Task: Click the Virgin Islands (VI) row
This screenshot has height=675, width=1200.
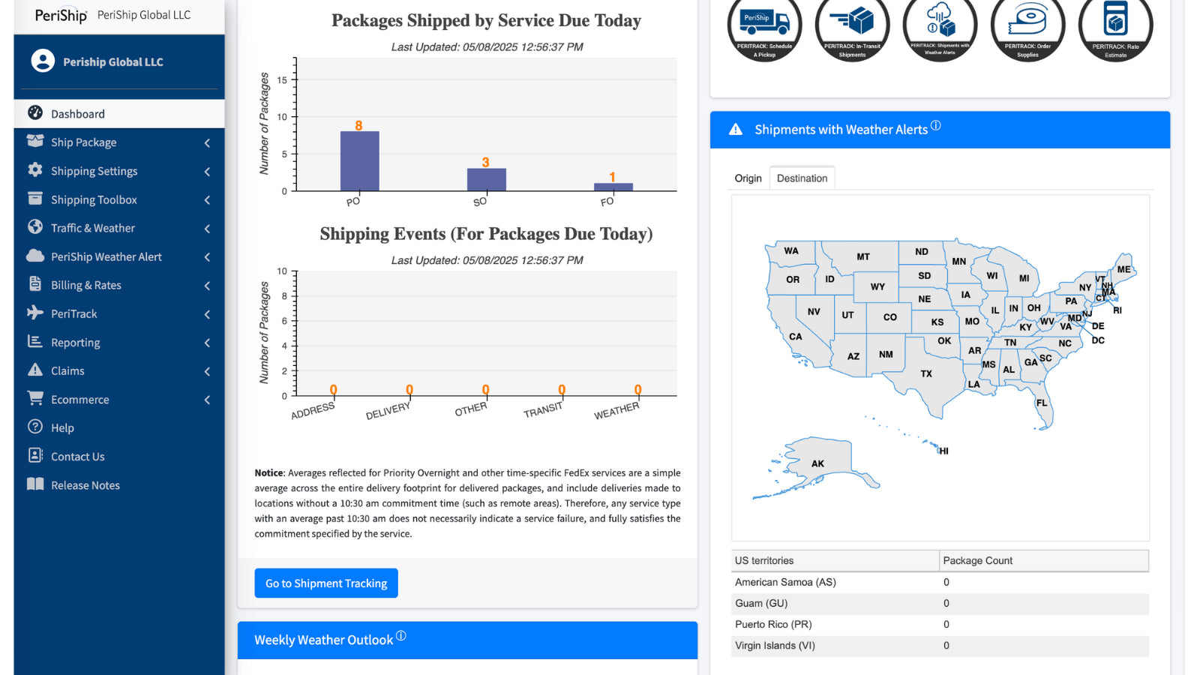Action: (x=940, y=645)
